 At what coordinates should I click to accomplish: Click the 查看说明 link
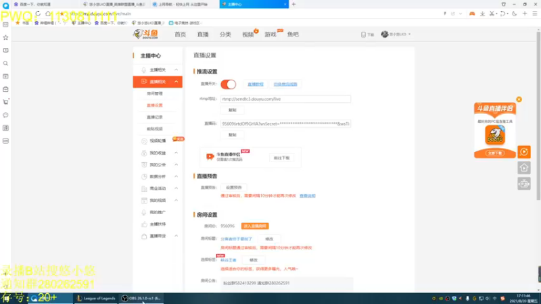pos(308,196)
